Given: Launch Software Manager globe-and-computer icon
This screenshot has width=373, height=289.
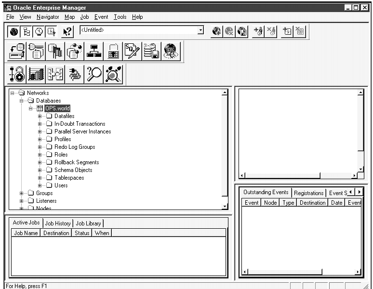Looking at the screenshot, I should click(x=171, y=51).
